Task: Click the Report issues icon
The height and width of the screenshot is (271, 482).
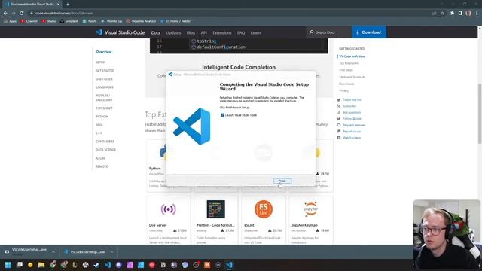Action: [x=339, y=132]
